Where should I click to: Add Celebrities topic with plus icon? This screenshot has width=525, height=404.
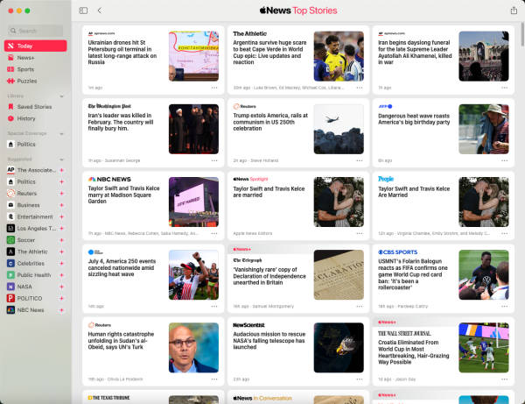[61, 264]
